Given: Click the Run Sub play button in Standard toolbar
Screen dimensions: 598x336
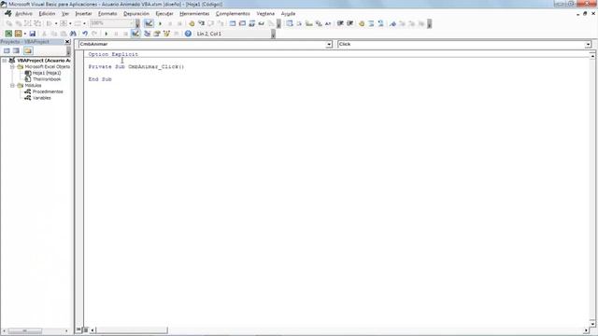Looking at the screenshot, I should pyautogui.click(x=106, y=34).
